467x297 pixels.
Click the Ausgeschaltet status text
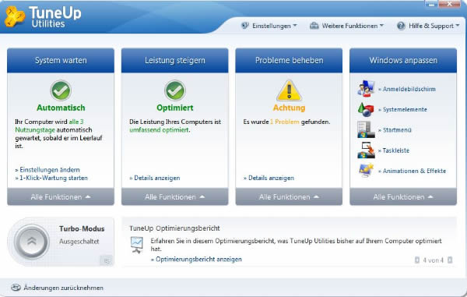tap(79, 241)
